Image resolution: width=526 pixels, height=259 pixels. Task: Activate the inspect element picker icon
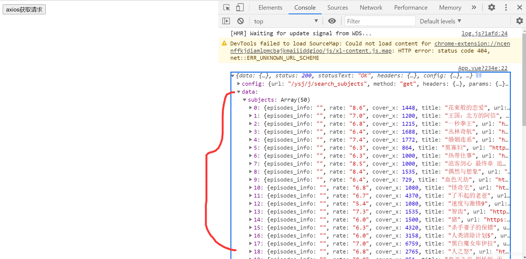pos(227,7)
